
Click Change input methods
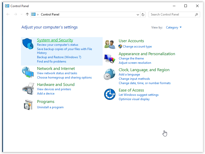point(134,79)
